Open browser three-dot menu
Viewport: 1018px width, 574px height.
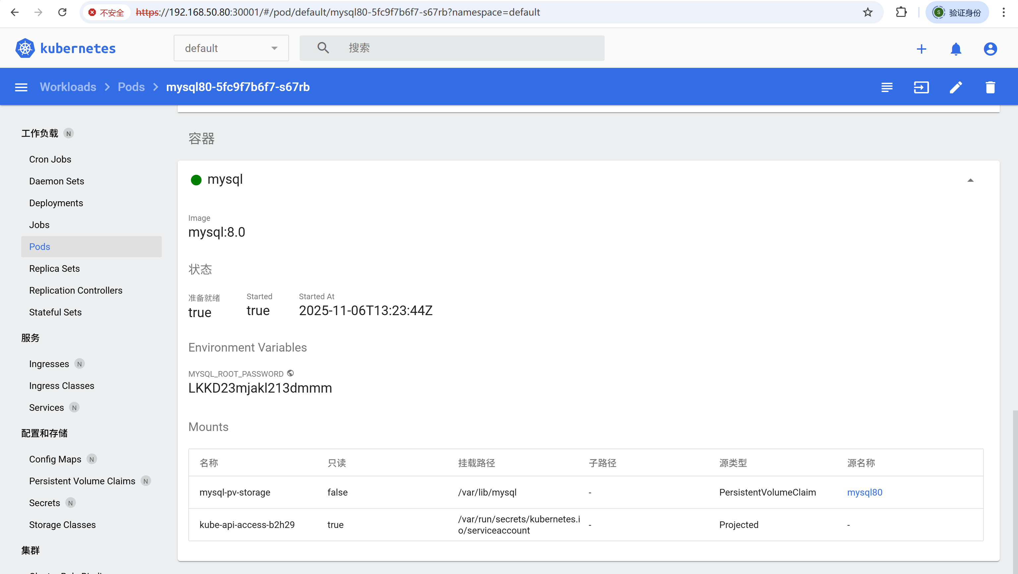(x=1003, y=12)
